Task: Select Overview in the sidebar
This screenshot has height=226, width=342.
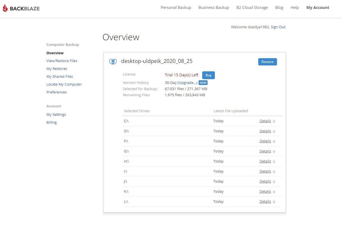Action: click(x=55, y=53)
